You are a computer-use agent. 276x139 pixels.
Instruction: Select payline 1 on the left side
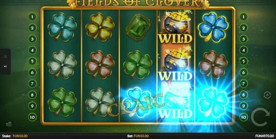click(32, 17)
